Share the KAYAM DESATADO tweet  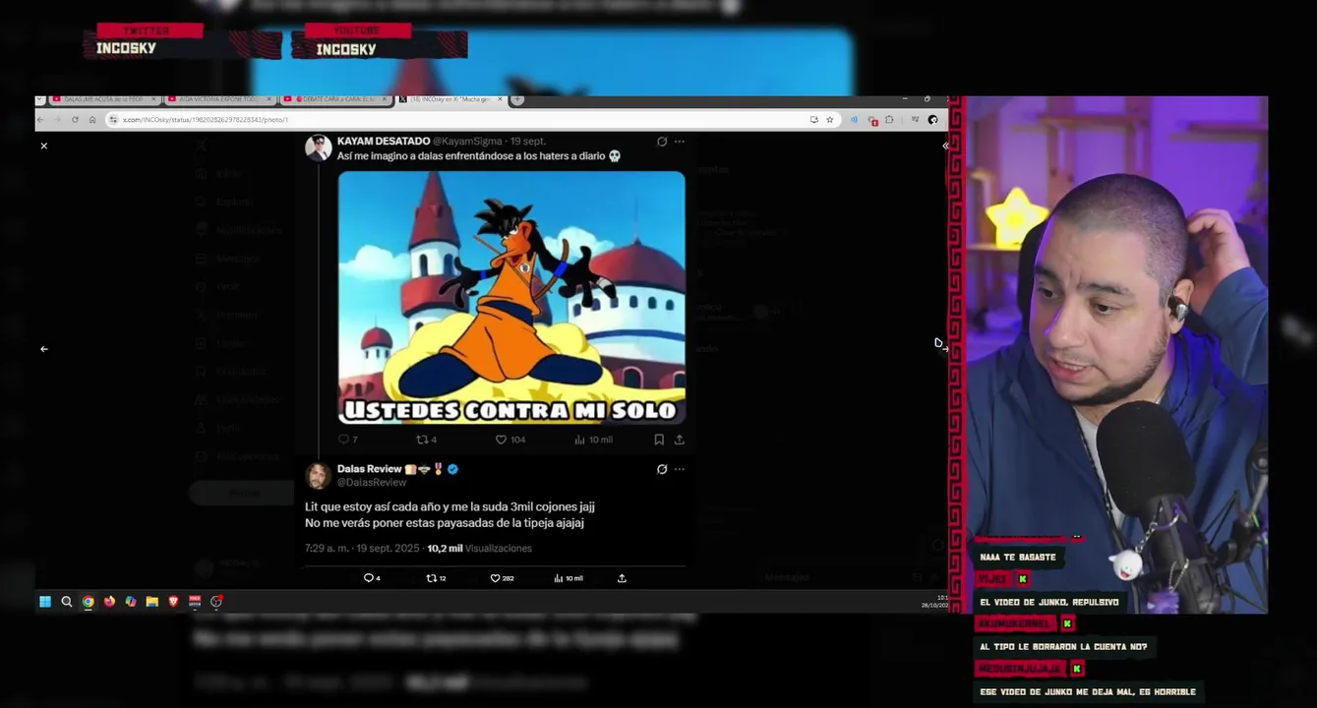[x=679, y=440]
